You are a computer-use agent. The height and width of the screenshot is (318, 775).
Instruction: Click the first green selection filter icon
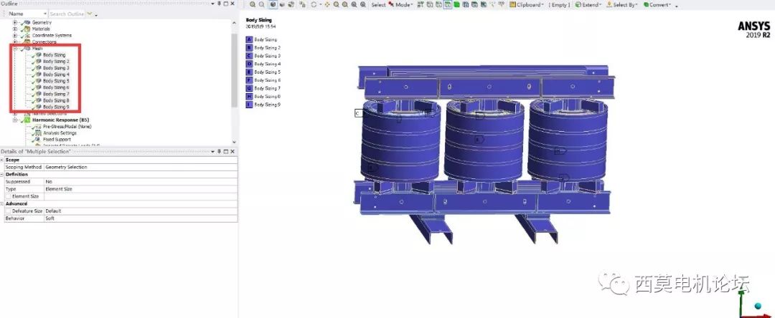456,4
